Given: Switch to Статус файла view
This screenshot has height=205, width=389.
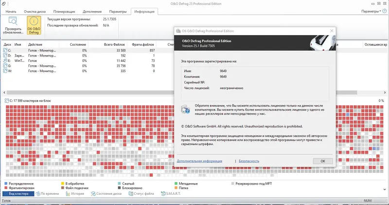Looking at the screenshot, I should point(141,194).
